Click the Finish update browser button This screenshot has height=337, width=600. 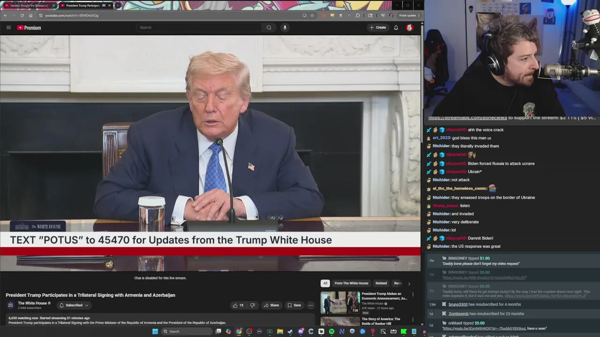(x=409, y=15)
